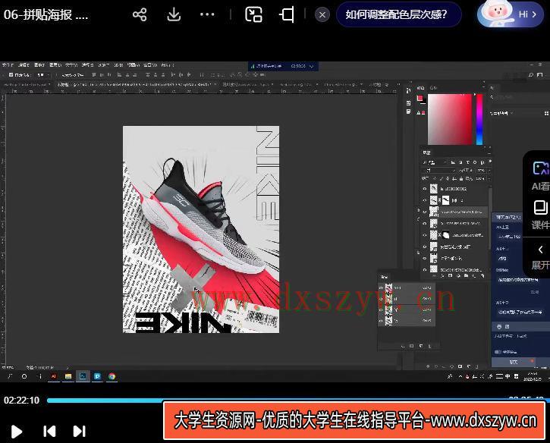Open the Hi assistant button
Screen dimensions: 550x443
(x=511, y=14)
